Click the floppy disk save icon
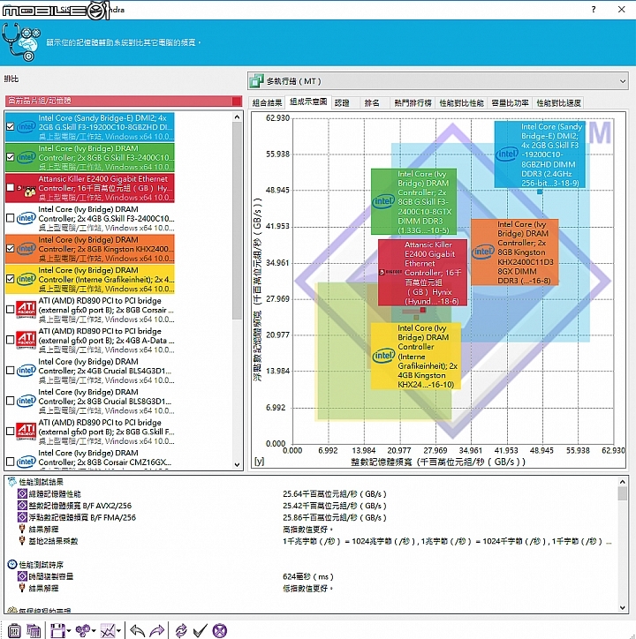The width and height of the screenshot is (636, 639). click(x=57, y=630)
